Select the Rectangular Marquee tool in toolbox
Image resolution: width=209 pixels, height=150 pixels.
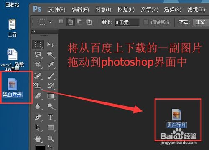coord(38,45)
